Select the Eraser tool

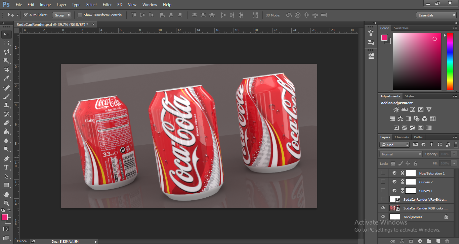[x=6, y=123]
